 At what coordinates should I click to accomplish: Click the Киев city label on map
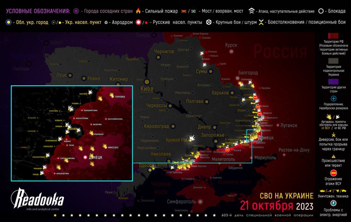[x=146, y=89]
